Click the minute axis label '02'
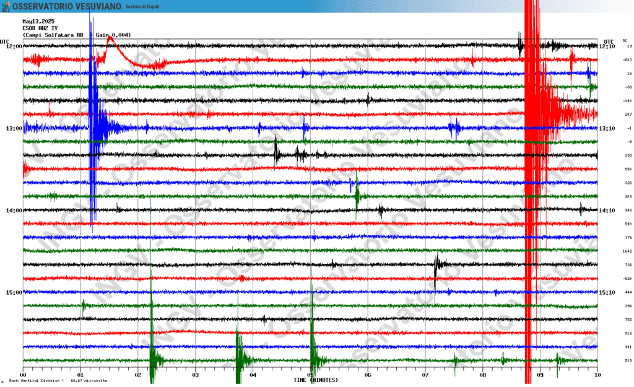634x387 pixels. 138,375
